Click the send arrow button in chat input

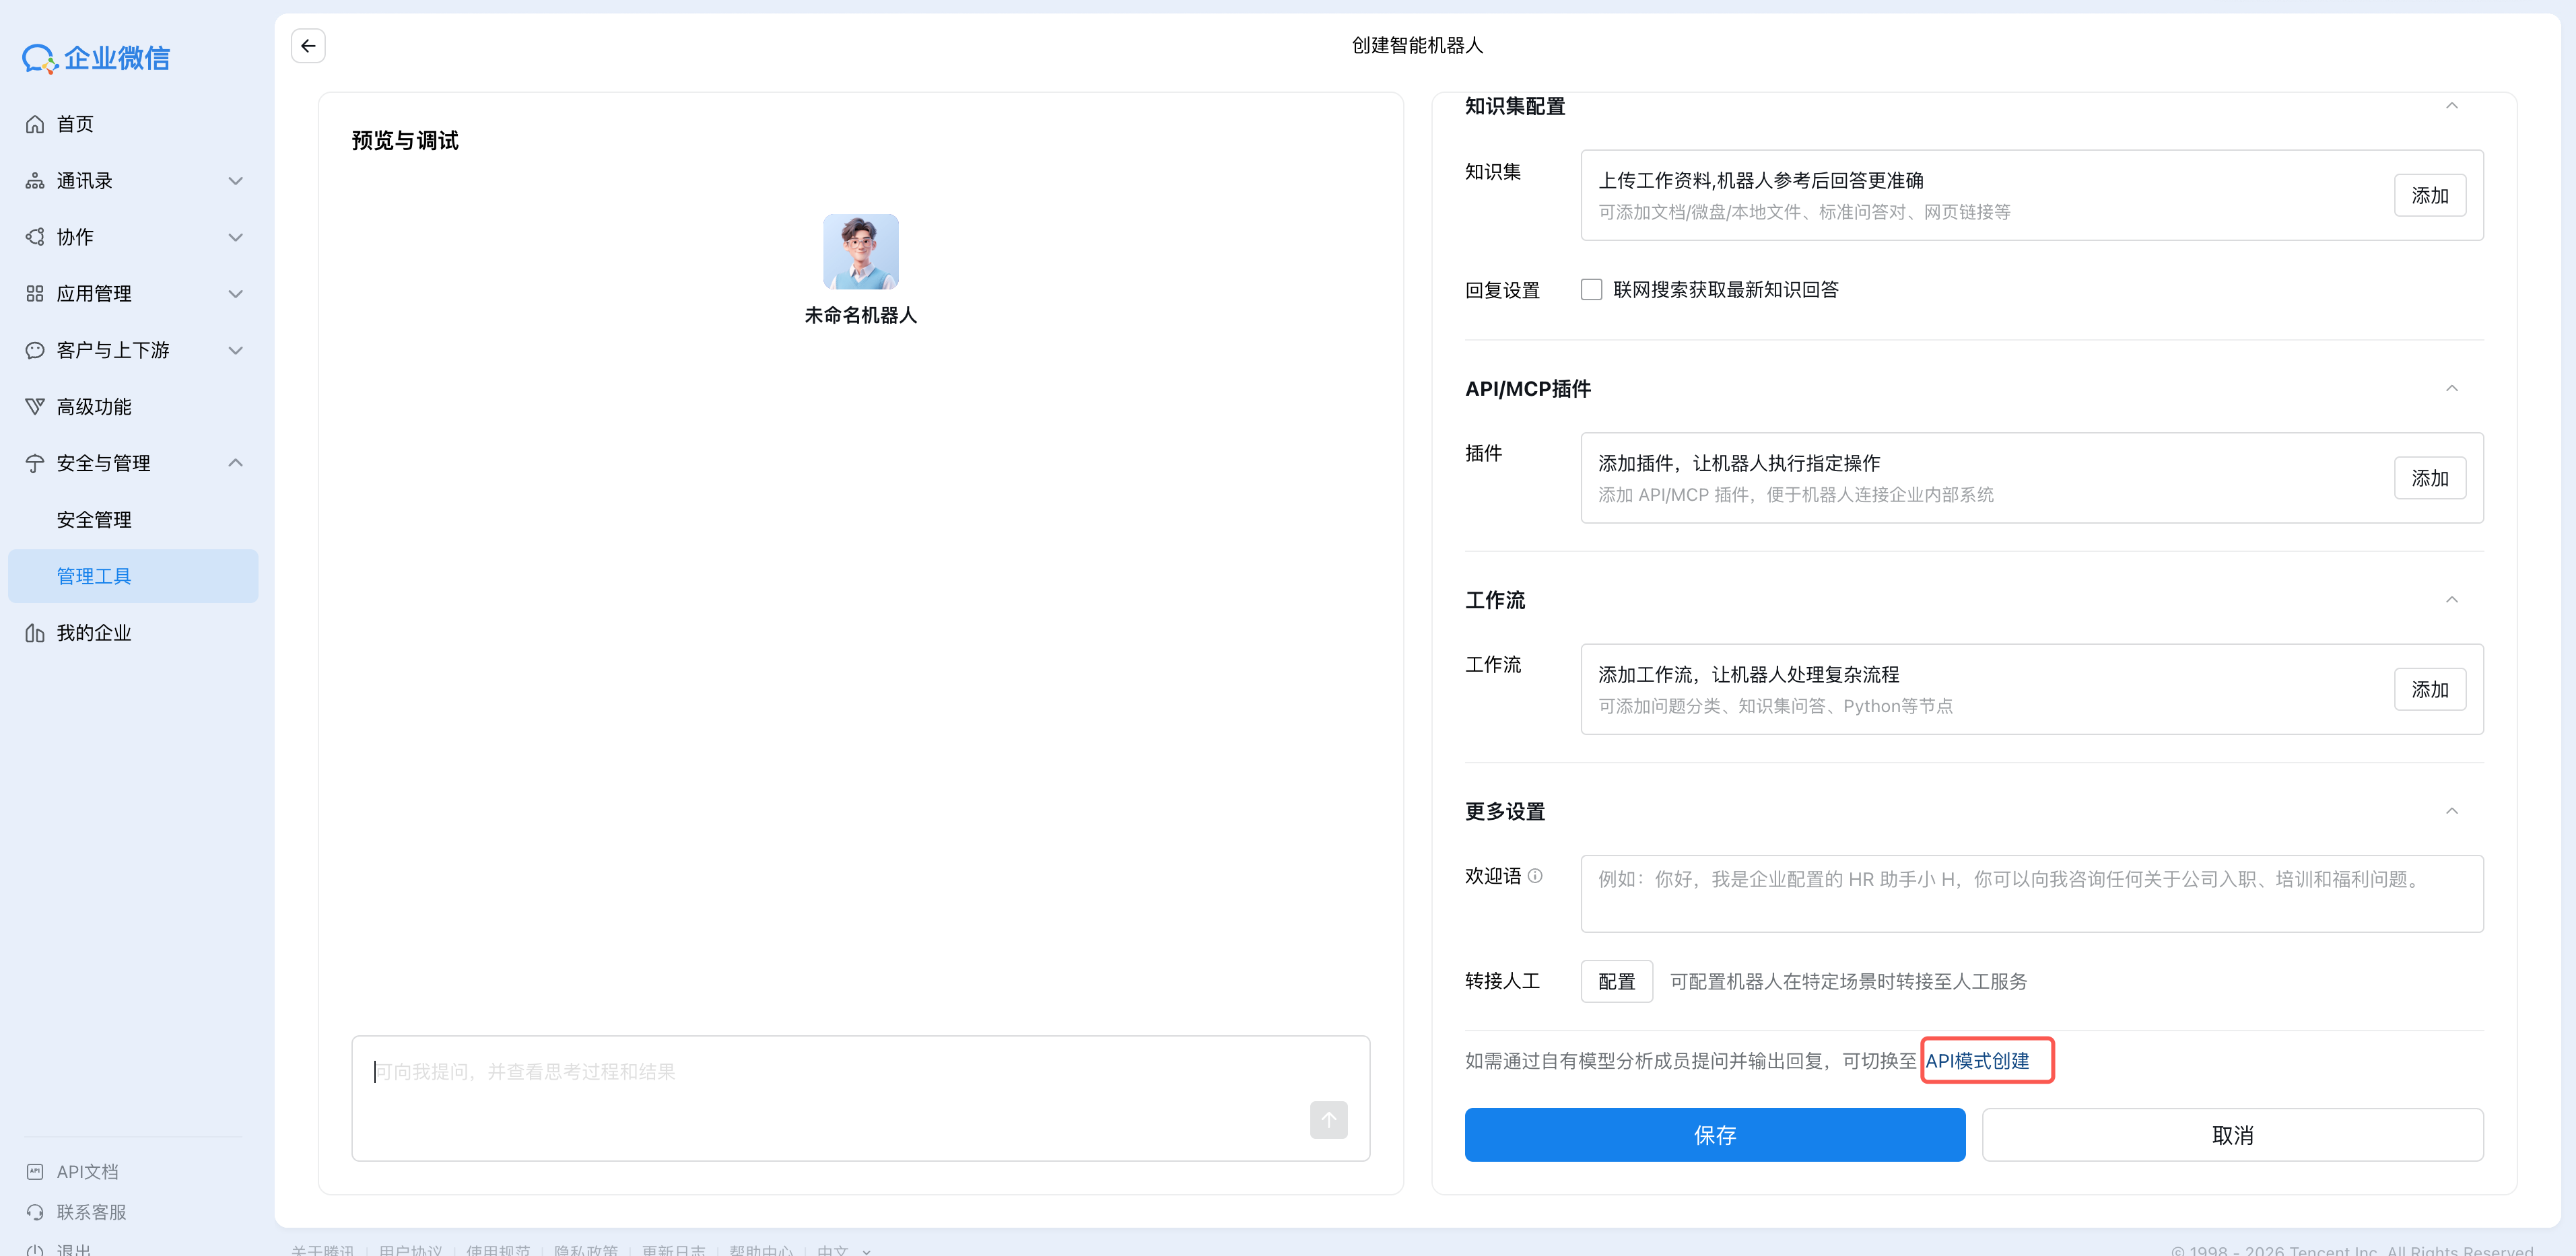tap(1328, 1119)
